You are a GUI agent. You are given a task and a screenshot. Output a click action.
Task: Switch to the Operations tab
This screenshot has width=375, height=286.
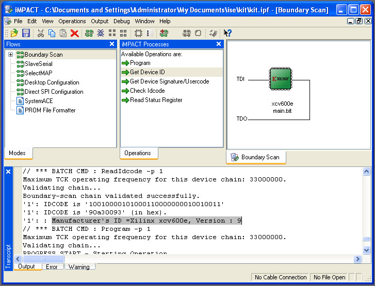(x=139, y=153)
